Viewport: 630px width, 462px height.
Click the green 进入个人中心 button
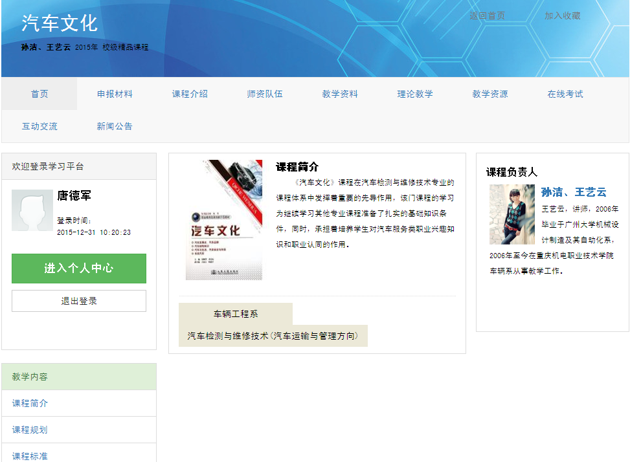pos(79,268)
